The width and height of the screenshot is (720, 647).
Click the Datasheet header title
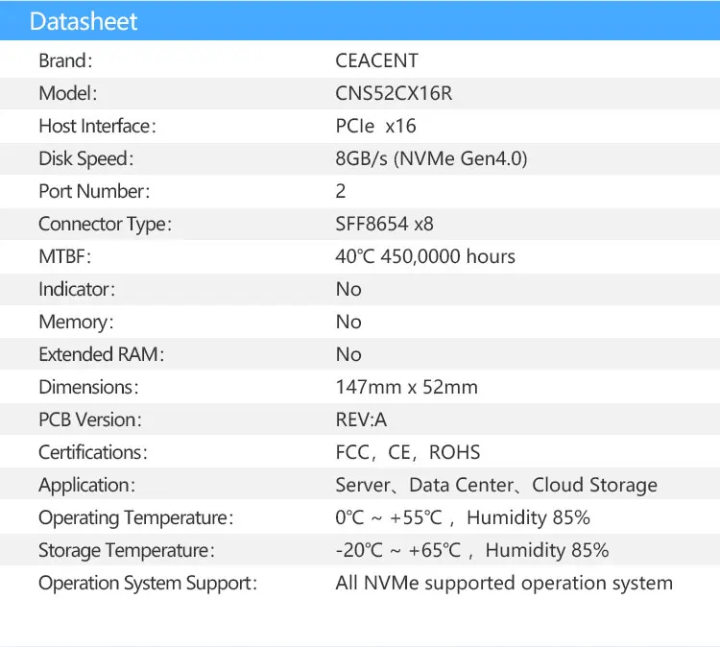tap(84, 21)
